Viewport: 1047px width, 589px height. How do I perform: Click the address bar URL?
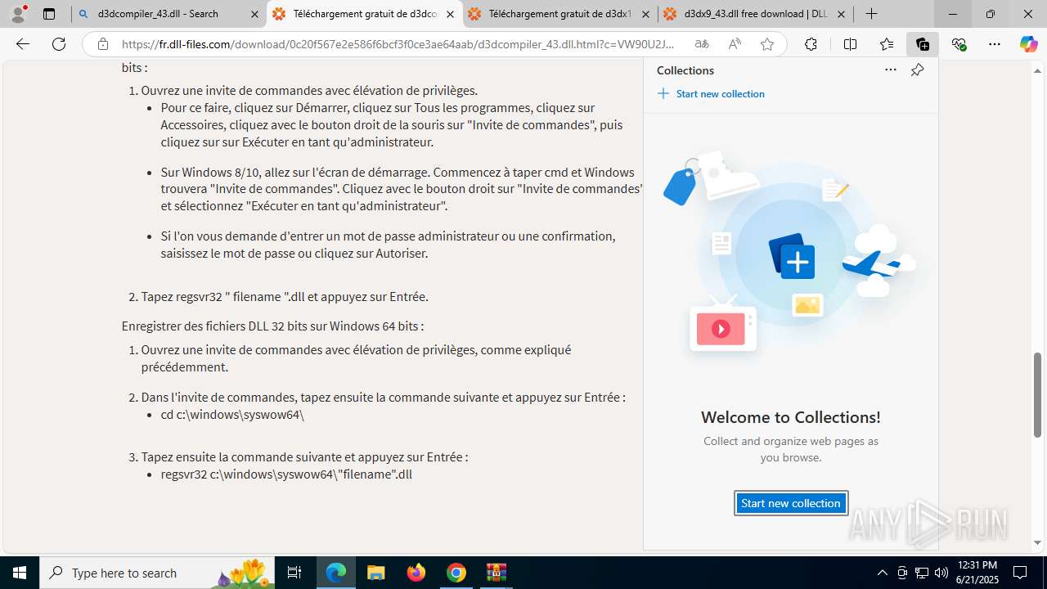pos(398,44)
